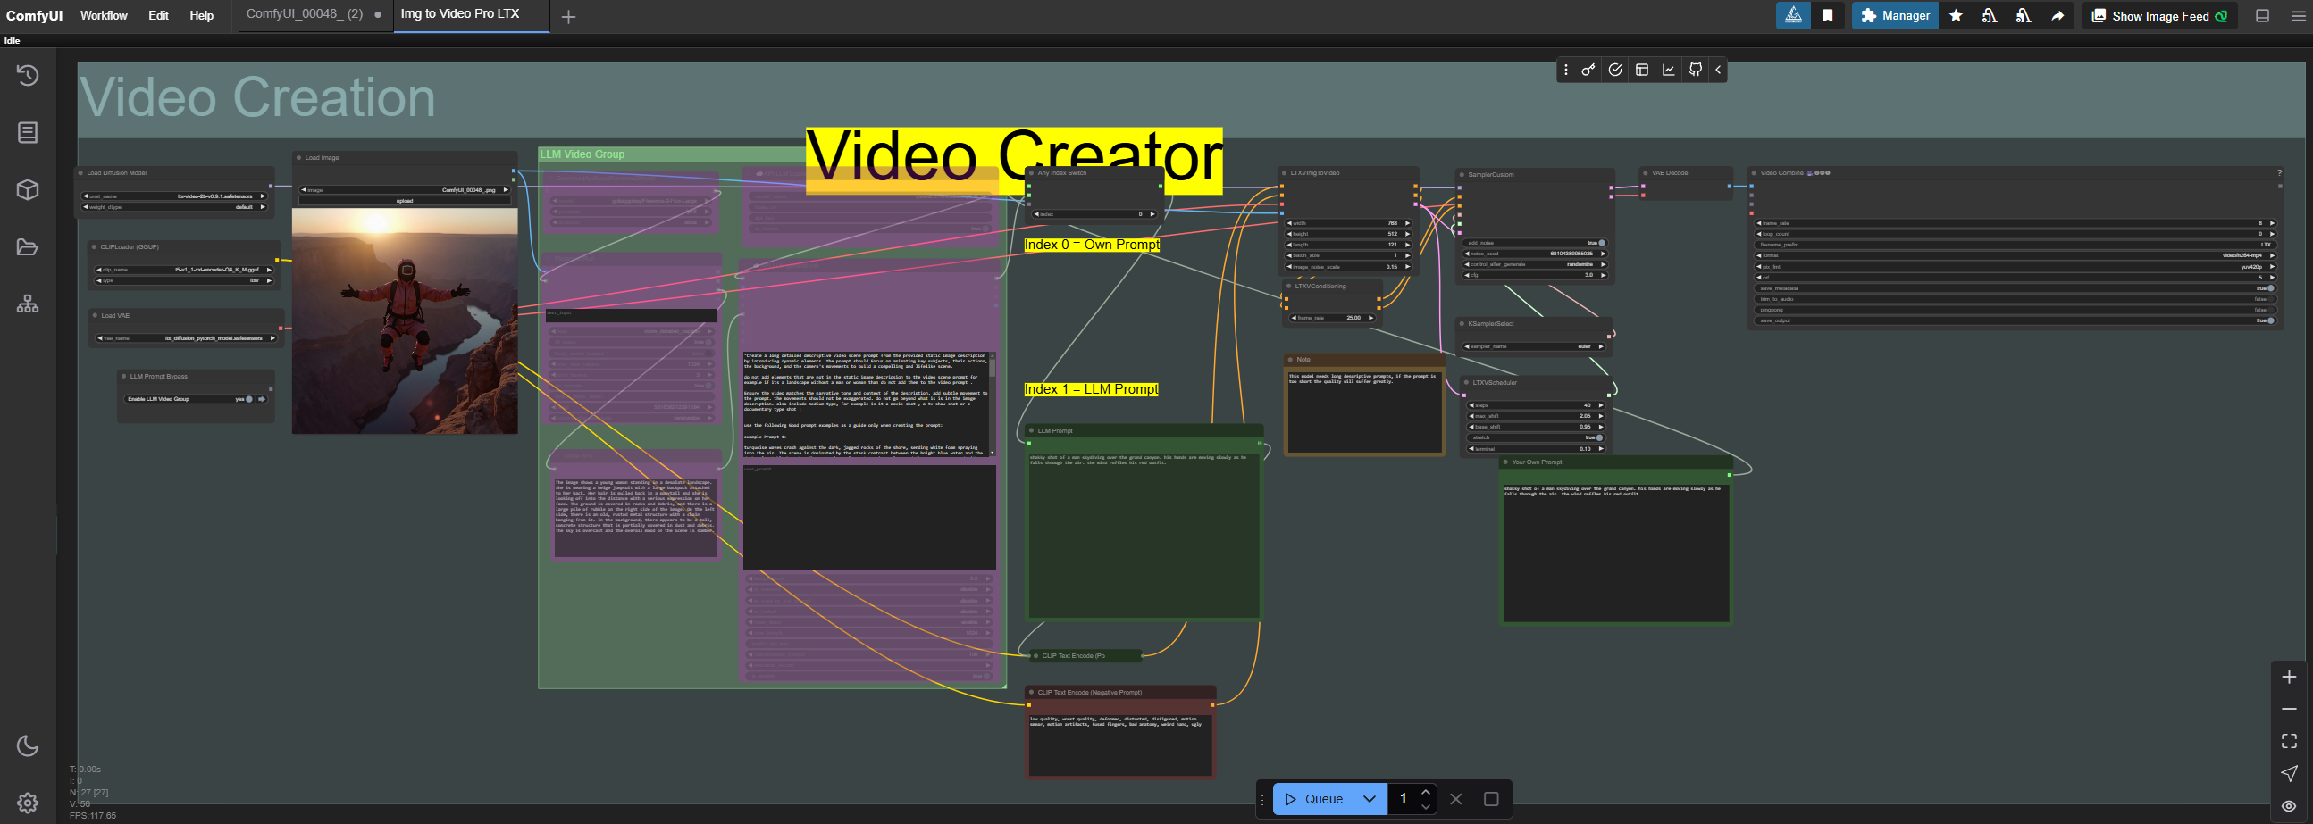Toggle add_noise in SamplerCustom node
2313x824 pixels.
[x=1601, y=243]
